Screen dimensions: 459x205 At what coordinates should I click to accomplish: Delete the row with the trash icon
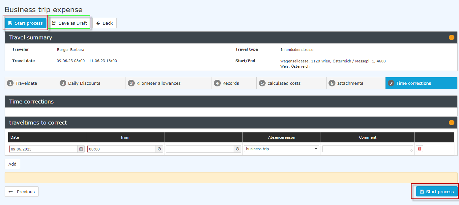pyautogui.click(x=419, y=149)
